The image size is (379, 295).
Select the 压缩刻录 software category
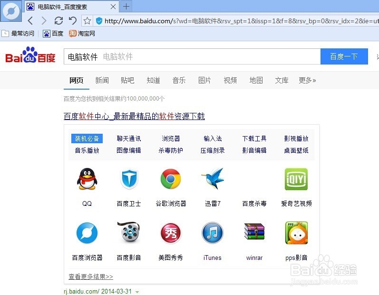tap(213, 150)
